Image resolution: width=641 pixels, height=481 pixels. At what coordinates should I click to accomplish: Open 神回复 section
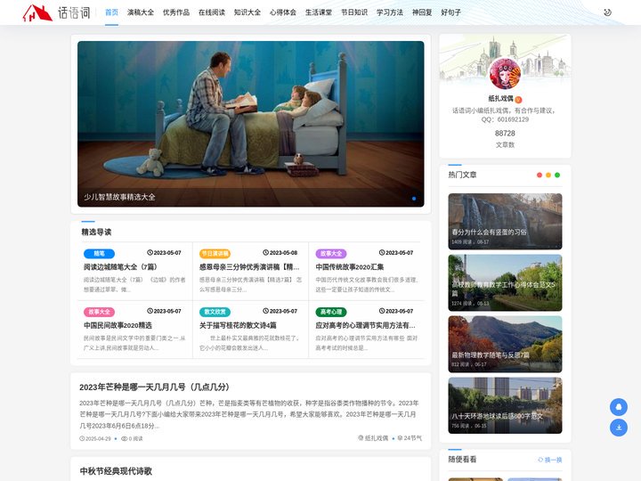pos(422,12)
